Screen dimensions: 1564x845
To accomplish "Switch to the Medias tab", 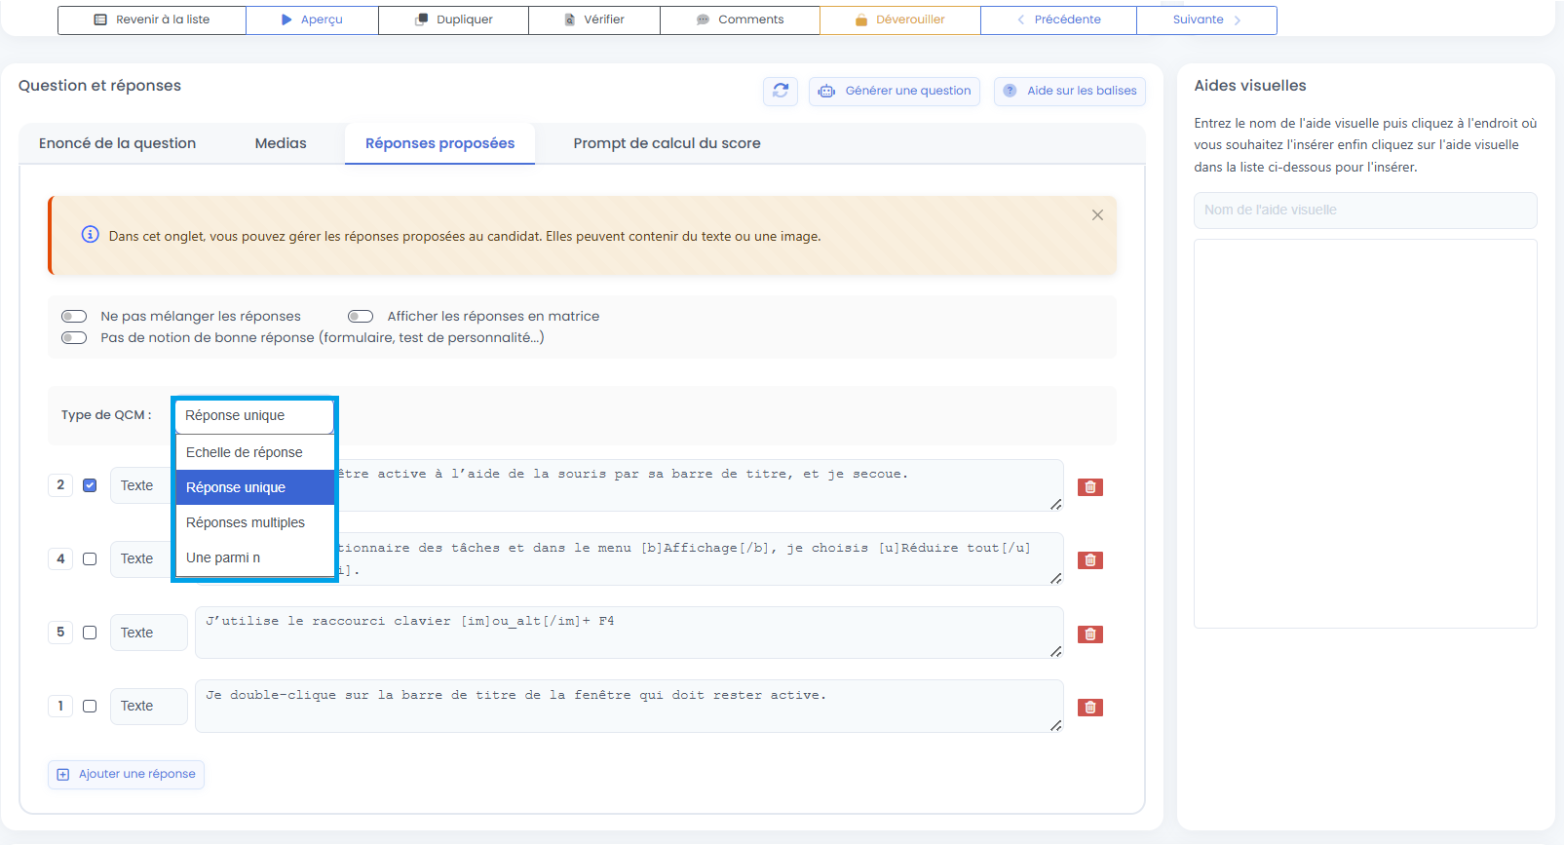I will (x=281, y=143).
